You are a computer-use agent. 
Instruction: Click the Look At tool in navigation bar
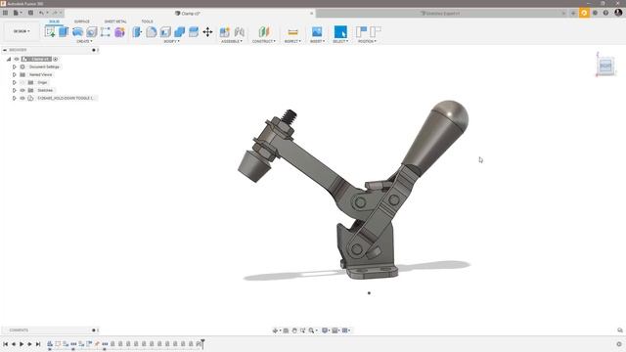(286, 330)
